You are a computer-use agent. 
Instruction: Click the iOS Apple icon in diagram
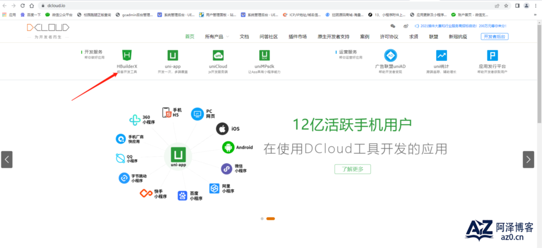pos(223,129)
